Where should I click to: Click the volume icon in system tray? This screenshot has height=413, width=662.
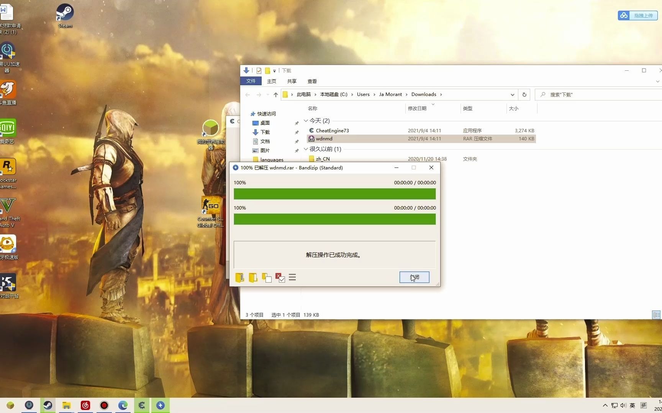623,405
